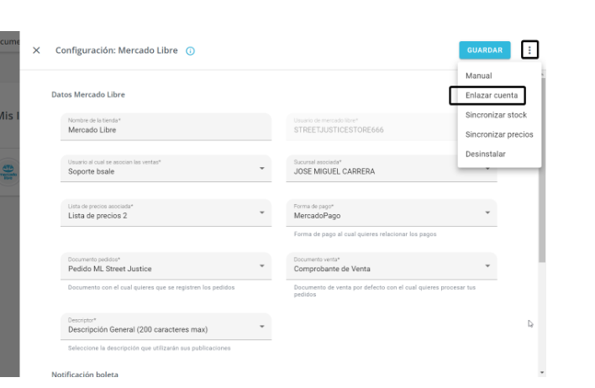Open the three-dot more options menu
Viewport: 595px width, 388px height.
pos(529,50)
